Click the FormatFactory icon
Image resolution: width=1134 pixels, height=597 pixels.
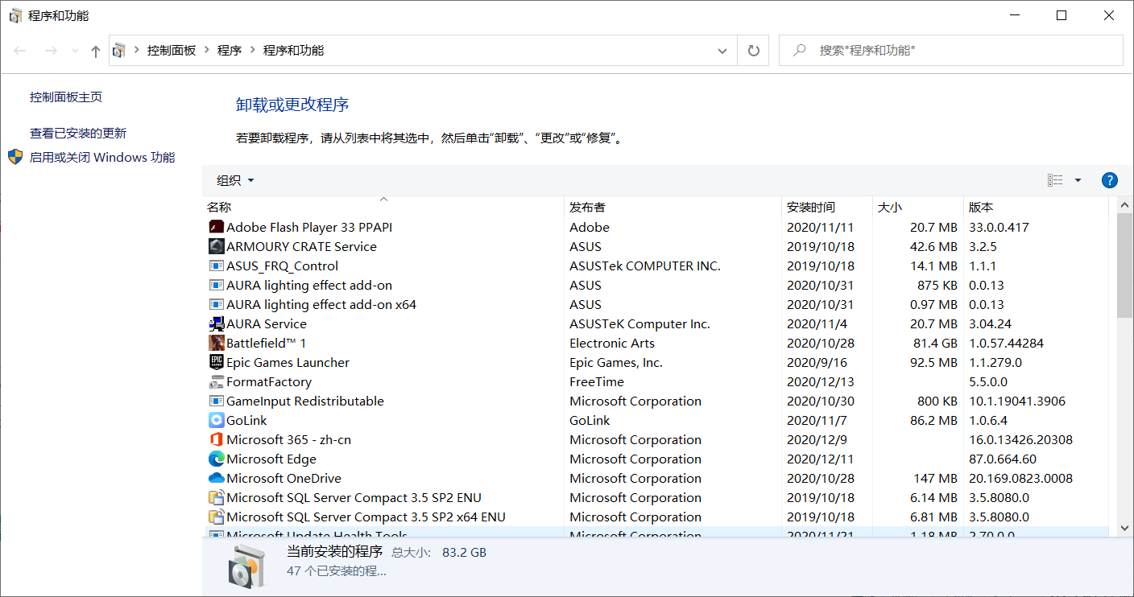tap(216, 381)
